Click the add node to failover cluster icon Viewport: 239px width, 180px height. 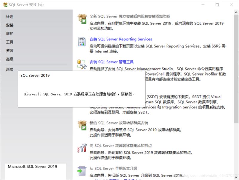82,148
